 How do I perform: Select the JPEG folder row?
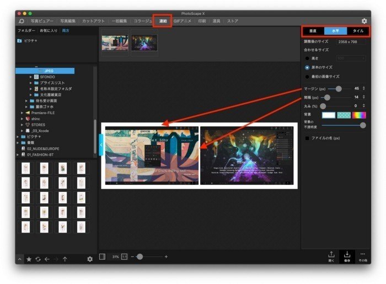click(45, 71)
